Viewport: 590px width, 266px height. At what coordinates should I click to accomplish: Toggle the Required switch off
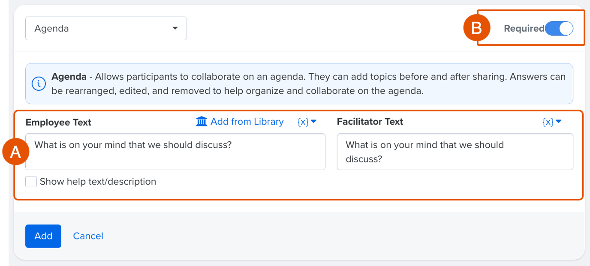(x=559, y=29)
